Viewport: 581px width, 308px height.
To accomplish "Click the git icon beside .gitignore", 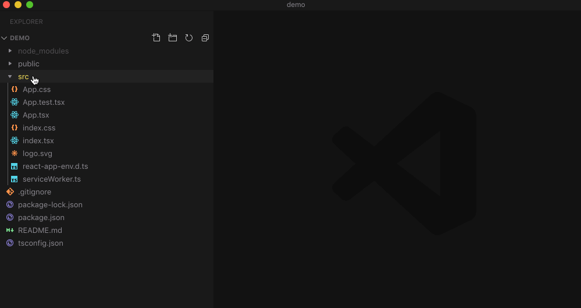I will [10, 192].
